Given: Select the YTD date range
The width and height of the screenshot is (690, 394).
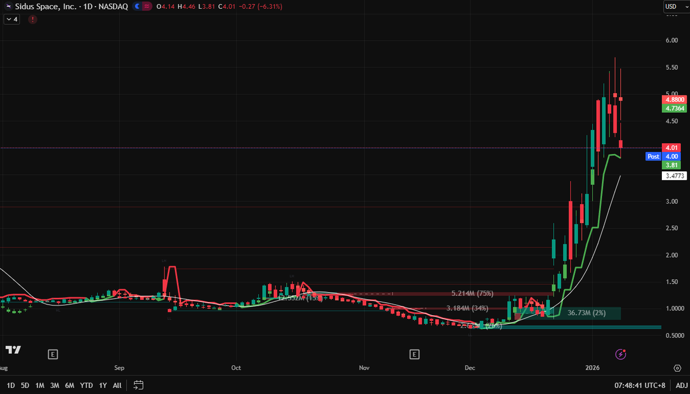Looking at the screenshot, I should point(86,385).
